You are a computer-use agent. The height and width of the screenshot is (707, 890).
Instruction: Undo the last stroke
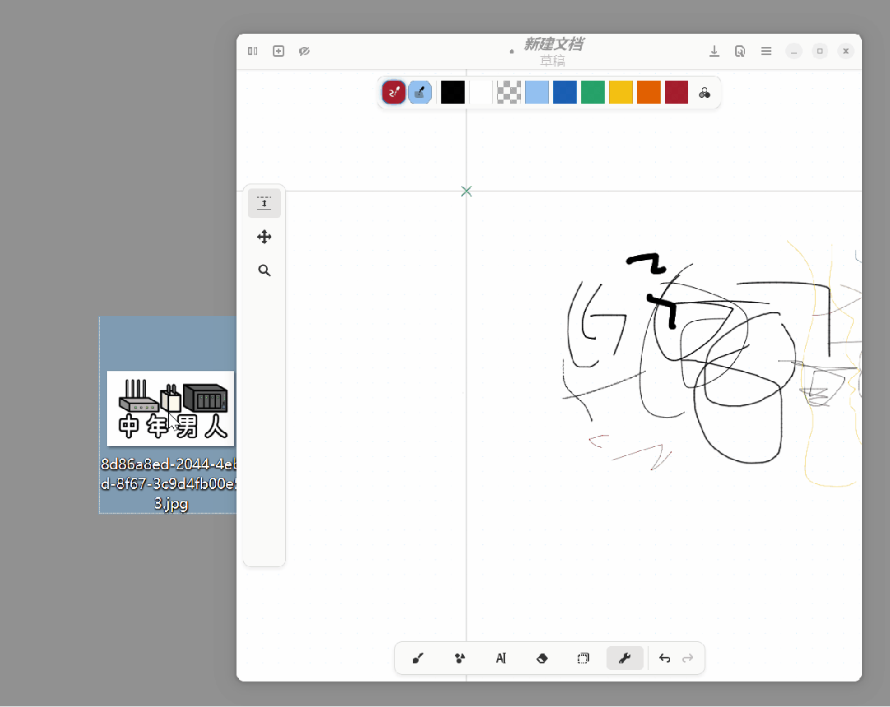point(665,658)
